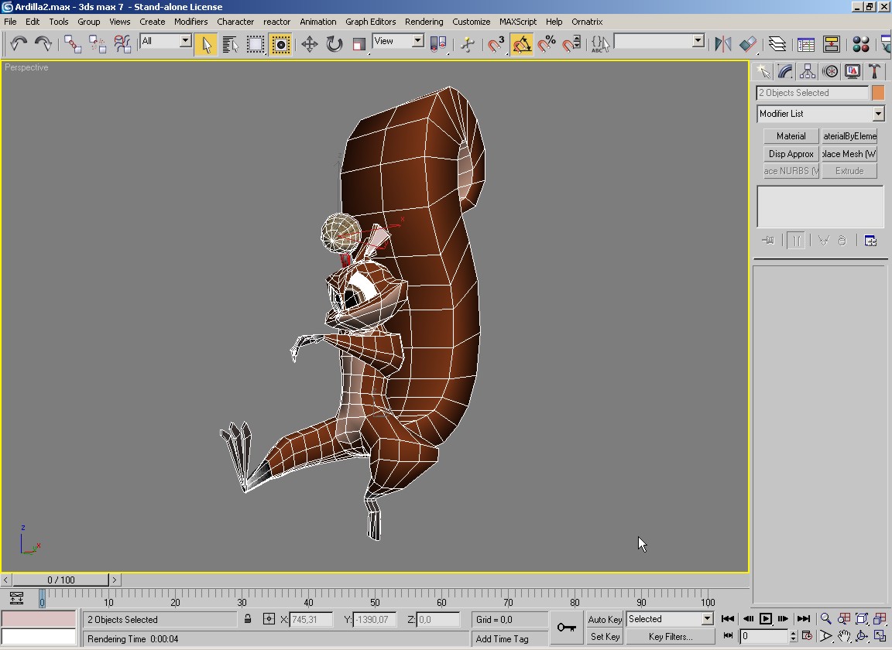
Task: Click the Mirror Selected Objects icon
Action: (x=722, y=44)
